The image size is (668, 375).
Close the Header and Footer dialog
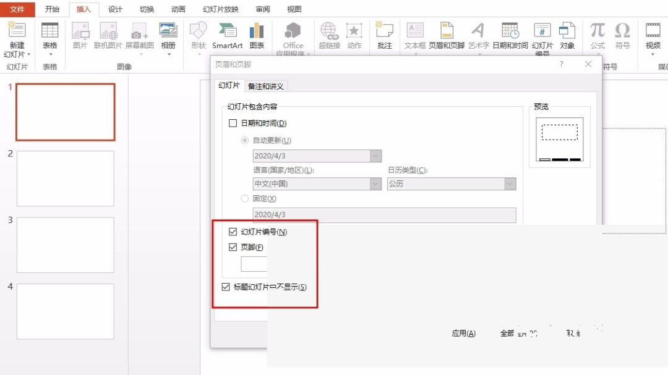(588, 64)
